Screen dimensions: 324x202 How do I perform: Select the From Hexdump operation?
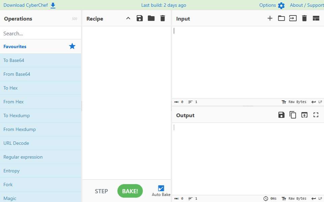click(40, 129)
